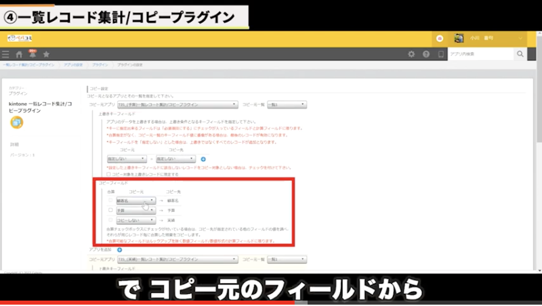Click the search magnifier button

coord(520,54)
